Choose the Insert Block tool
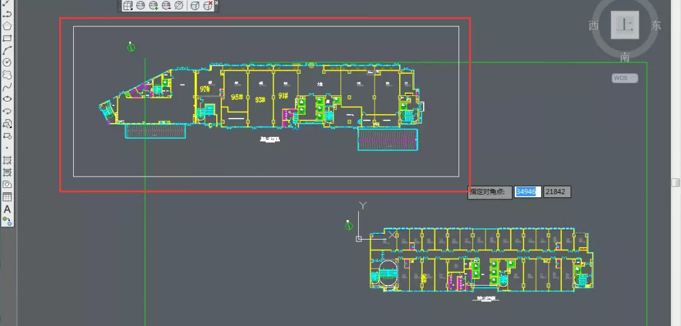Image resolution: width=681 pixels, height=326 pixels. coord(7,124)
